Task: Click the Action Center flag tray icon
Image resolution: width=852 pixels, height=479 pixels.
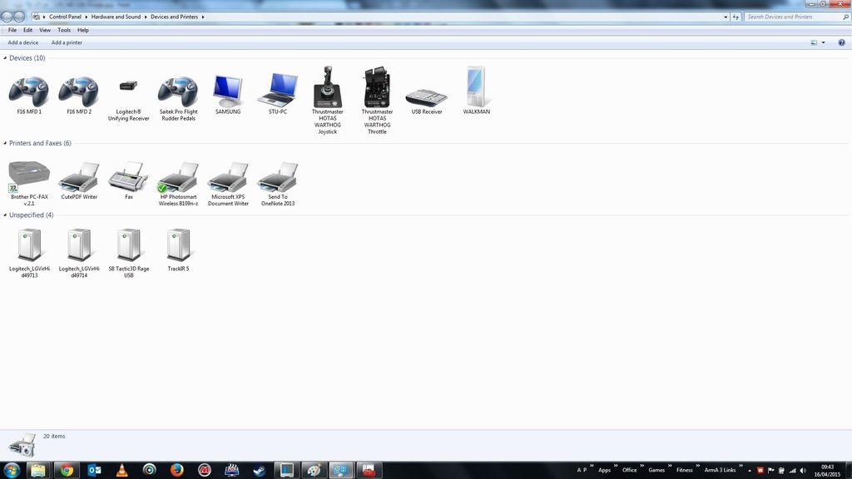Action: tap(770, 471)
